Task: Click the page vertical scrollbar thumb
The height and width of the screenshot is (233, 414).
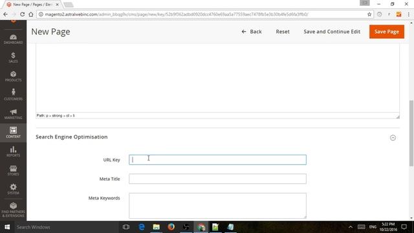Action: [x=411, y=133]
